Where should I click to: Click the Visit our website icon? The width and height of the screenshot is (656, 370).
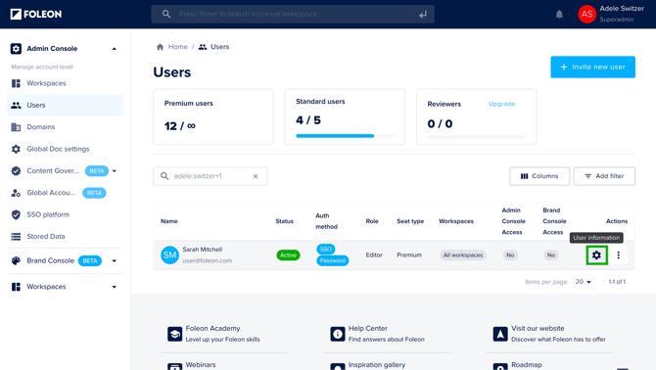pyautogui.click(x=500, y=334)
